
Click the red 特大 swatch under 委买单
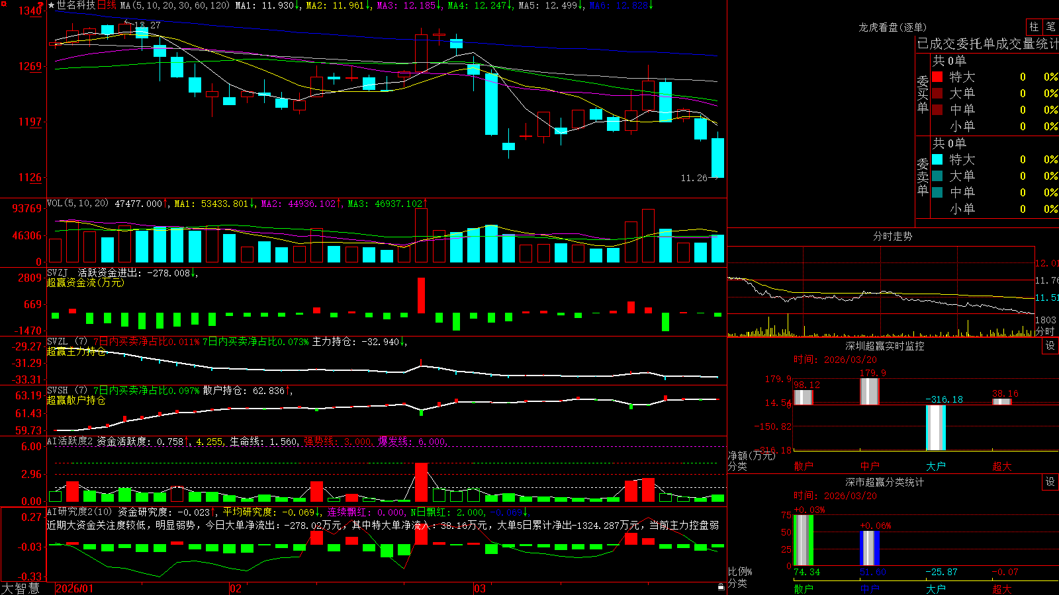[937, 77]
